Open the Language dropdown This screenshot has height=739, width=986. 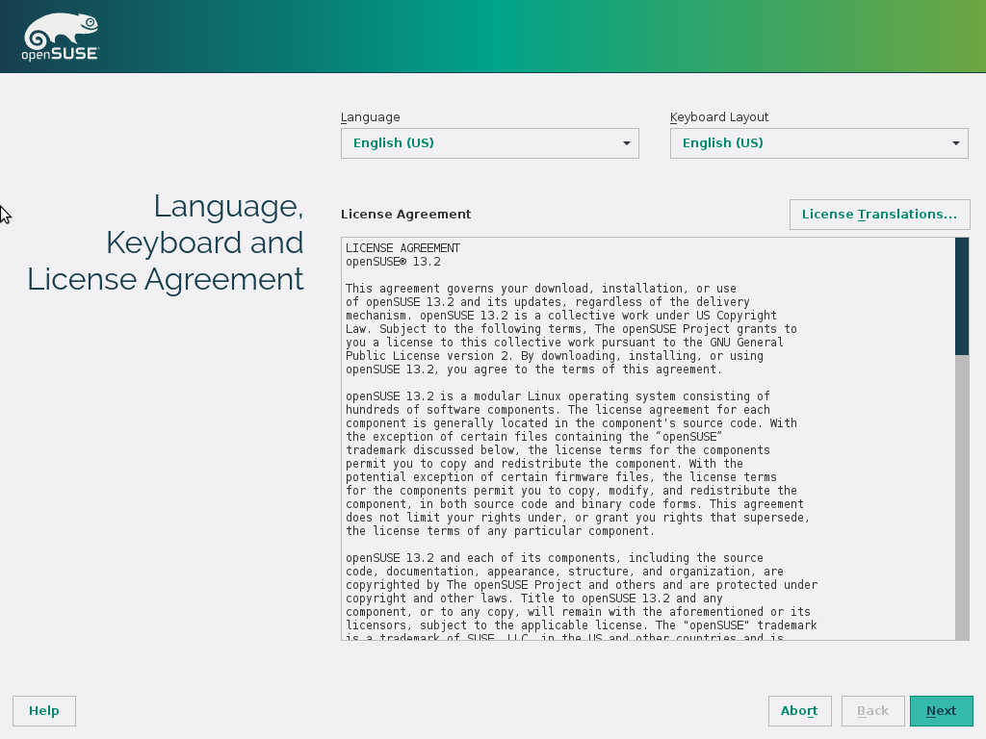click(490, 143)
